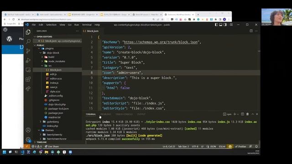The image size is (292, 164).
Task: Create a new terminal with plus
Action: [x=235, y=114]
